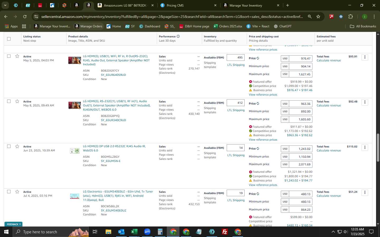
Task: Close the Pricing CMS tab
Action: [215, 5]
